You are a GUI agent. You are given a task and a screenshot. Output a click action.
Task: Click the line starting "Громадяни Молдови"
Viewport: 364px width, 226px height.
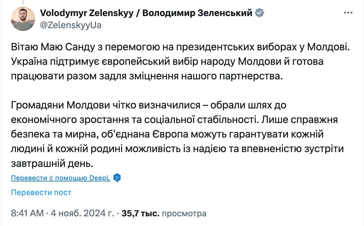click(x=148, y=105)
